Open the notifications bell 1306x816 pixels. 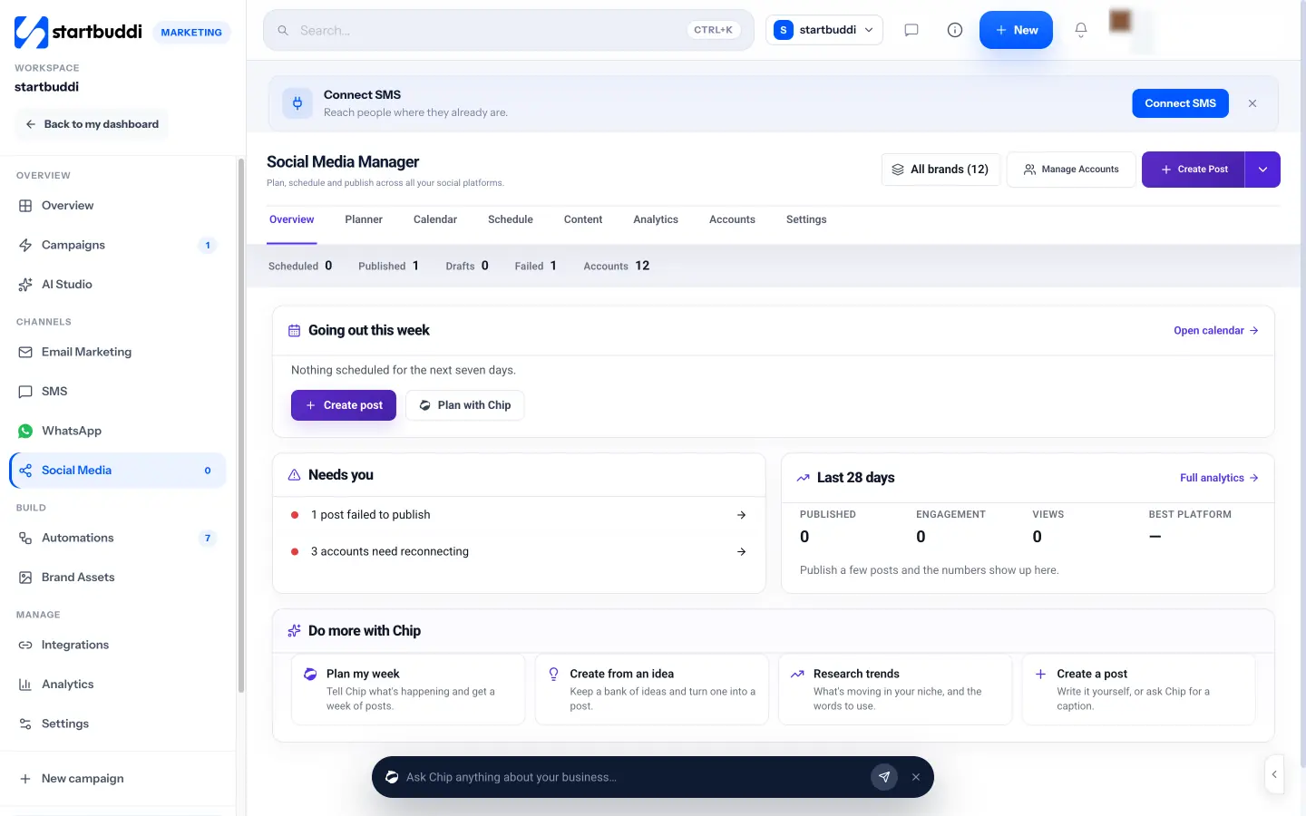click(1081, 30)
